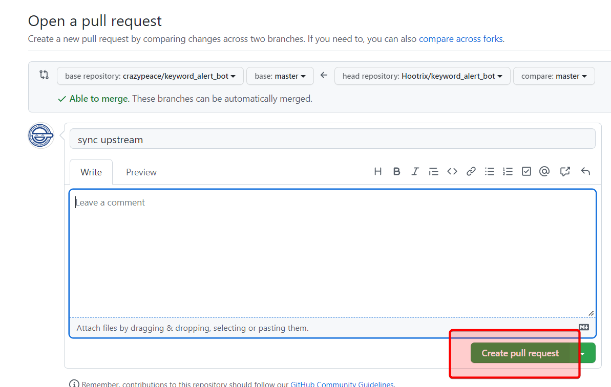611x387 pixels.
Task: Reference an issue or pull request
Action: pyautogui.click(x=565, y=172)
